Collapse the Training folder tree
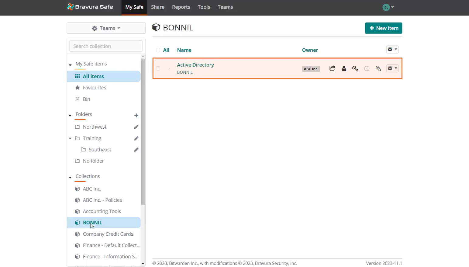This screenshot has height=267, width=469. click(x=70, y=138)
